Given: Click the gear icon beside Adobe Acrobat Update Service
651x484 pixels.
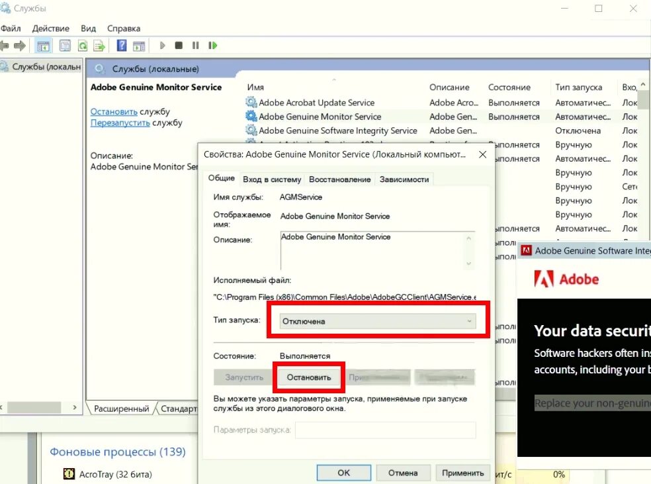Looking at the screenshot, I should click(x=251, y=102).
